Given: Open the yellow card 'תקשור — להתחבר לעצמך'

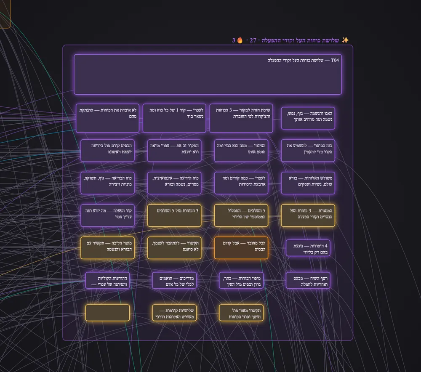Looking at the screenshot, I should click(174, 248).
